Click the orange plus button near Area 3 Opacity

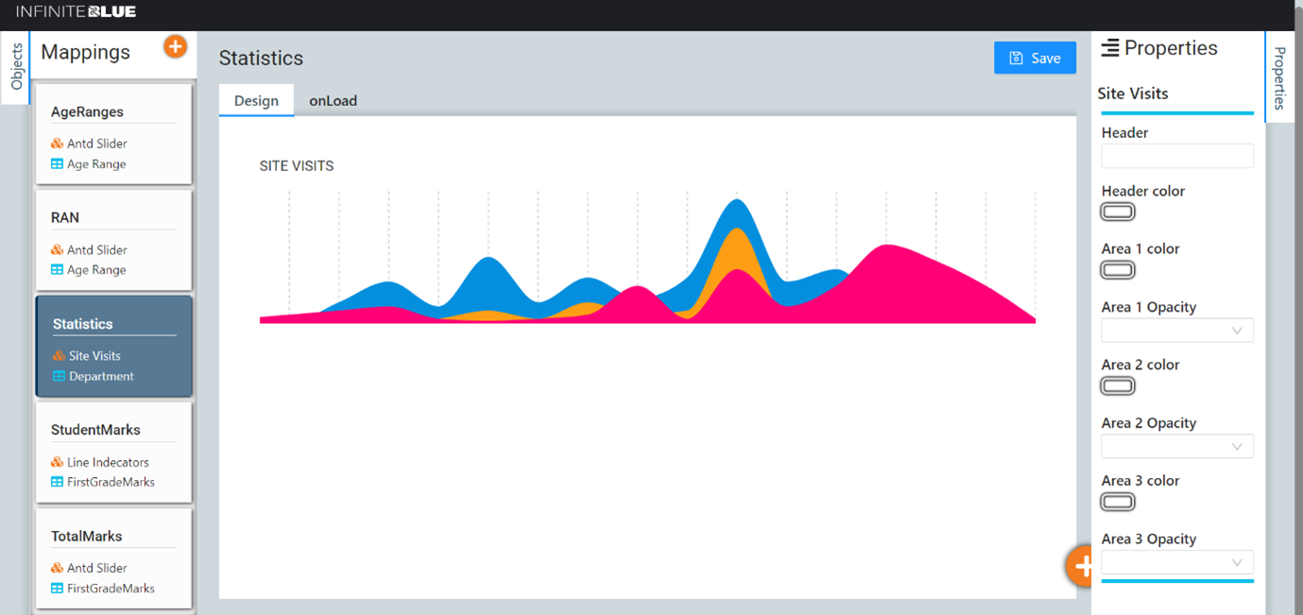[1079, 566]
